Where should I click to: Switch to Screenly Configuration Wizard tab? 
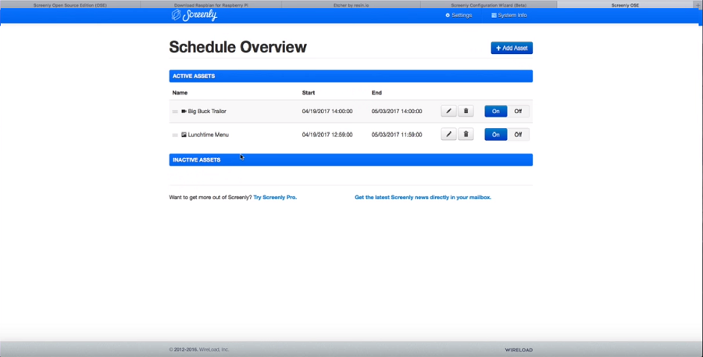point(489,5)
